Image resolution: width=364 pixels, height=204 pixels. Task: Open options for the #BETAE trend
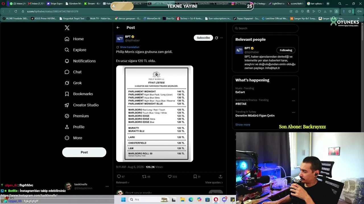tap(293, 101)
